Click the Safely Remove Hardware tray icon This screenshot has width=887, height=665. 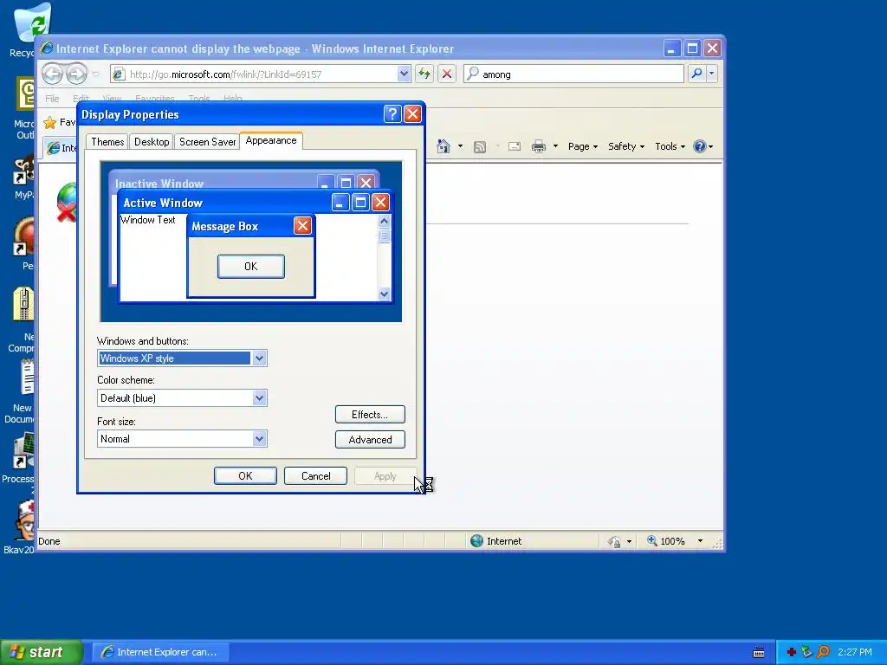point(806,652)
